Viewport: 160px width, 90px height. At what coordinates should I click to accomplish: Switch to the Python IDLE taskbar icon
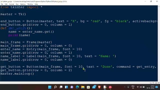[x=105, y=87]
